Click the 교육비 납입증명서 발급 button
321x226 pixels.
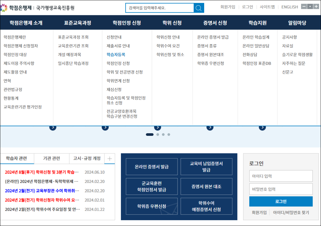[x=206, y=167]
